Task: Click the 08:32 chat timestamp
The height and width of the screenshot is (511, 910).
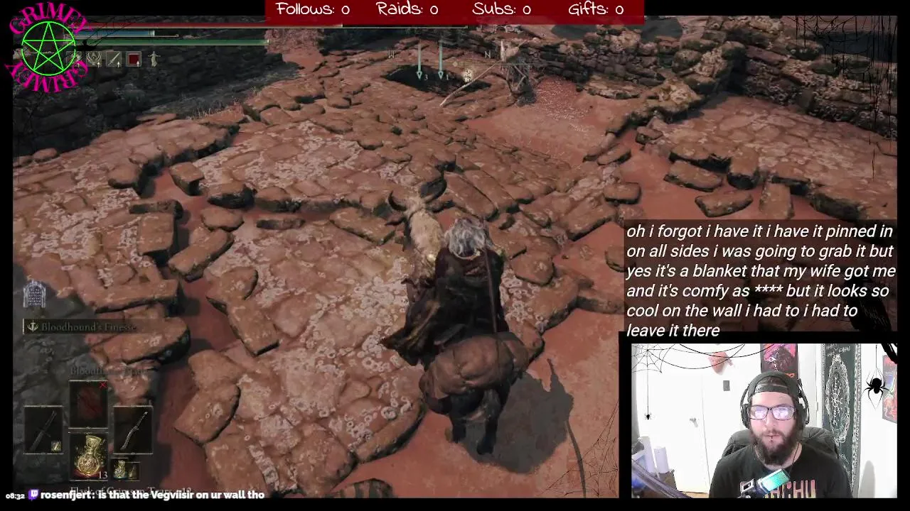Action: (x=15, y=495)
